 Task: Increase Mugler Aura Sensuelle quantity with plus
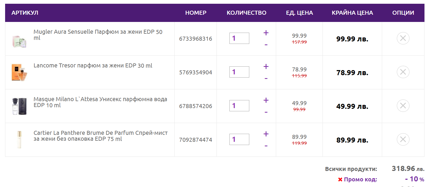pyautogui.click(x=266, y=33)
